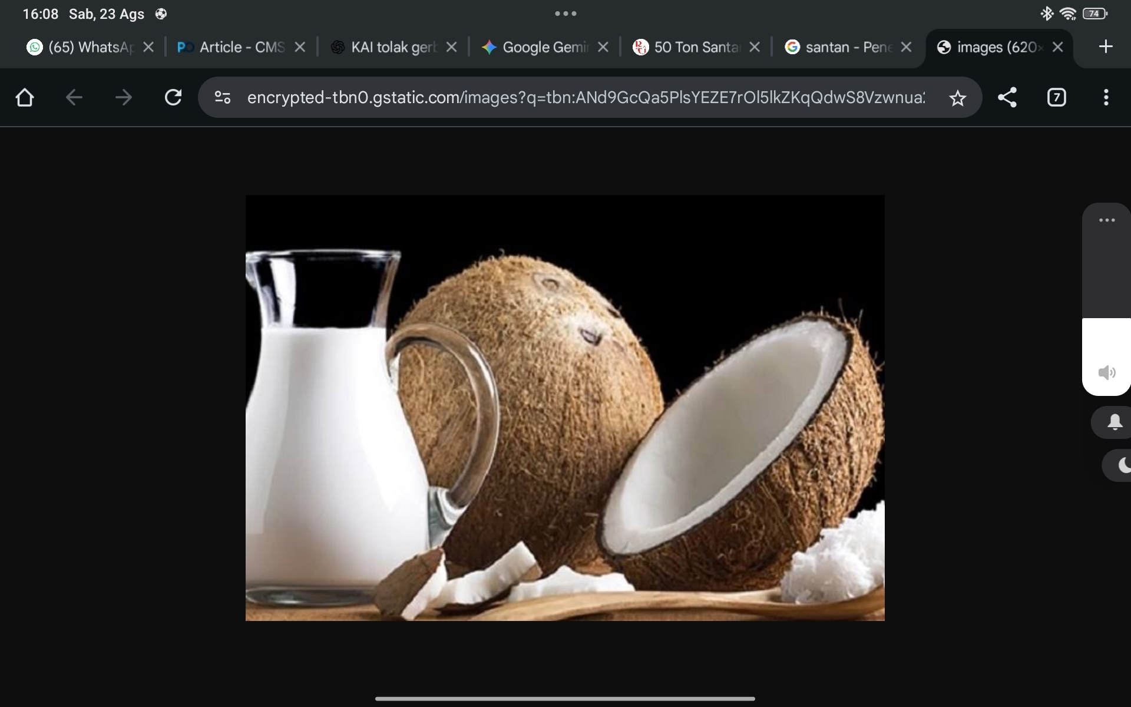Open a new tab with plus button
Screen dimensions: 1131x707
pyautogui.click(x=1106, y=47)
